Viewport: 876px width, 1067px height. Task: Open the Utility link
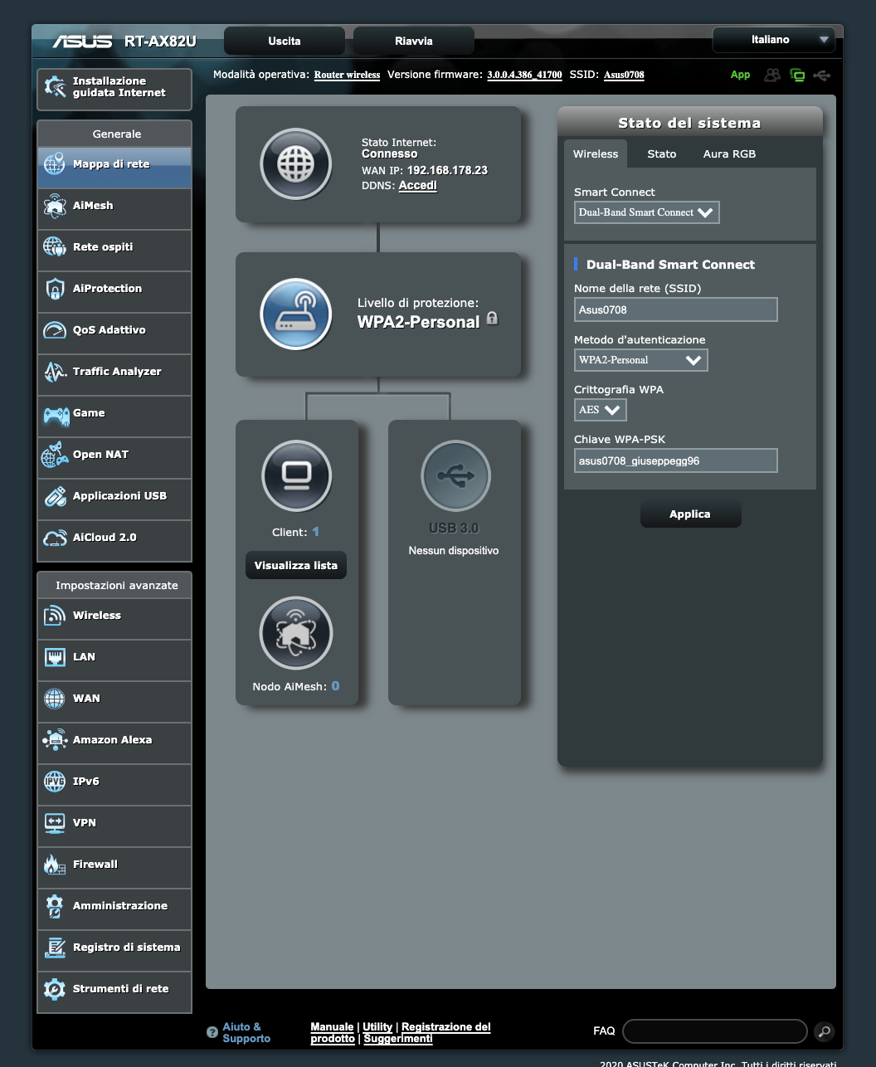pyautogui.click(x=377, y=1027)
